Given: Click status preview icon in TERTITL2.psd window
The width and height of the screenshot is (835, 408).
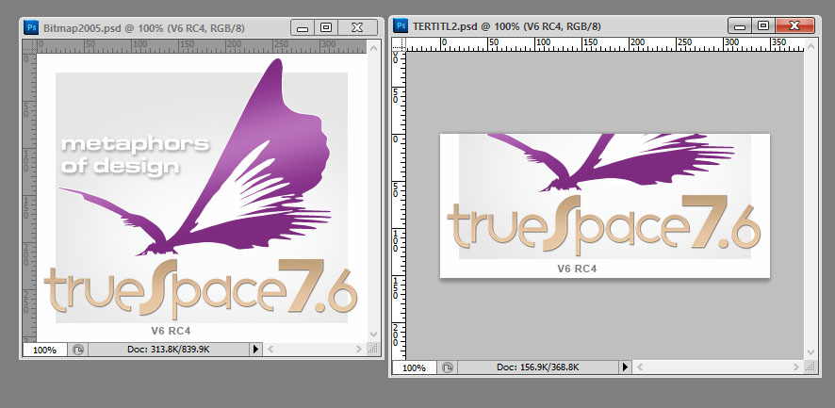Looking at the screenshot, I should tap(448, 367).
